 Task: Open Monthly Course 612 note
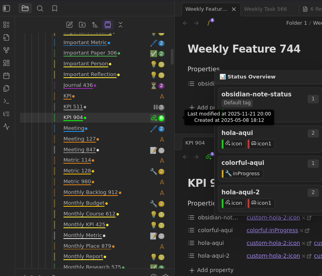point(89,213)
